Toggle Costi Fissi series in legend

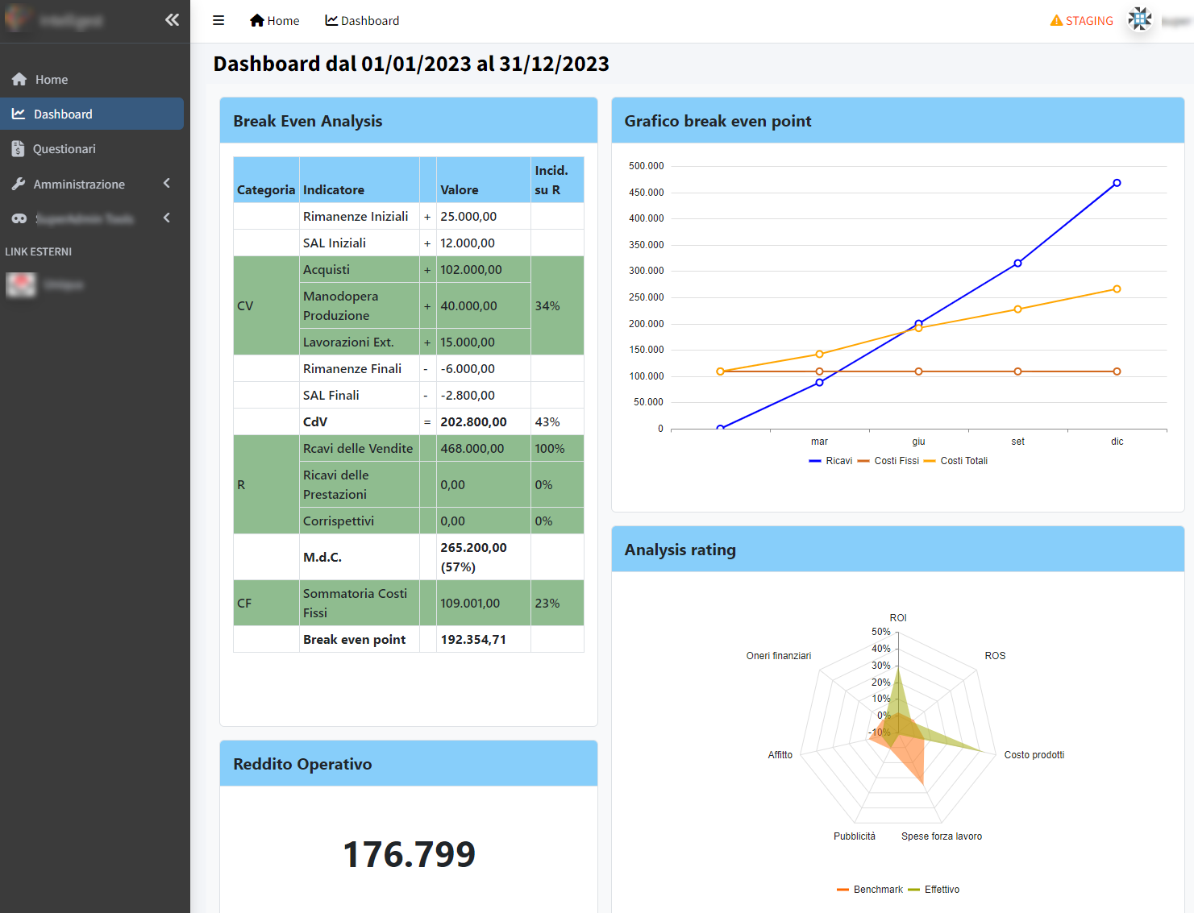coord(888,461)
